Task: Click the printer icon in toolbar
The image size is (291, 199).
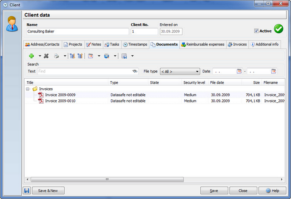Action: point(56,56)
